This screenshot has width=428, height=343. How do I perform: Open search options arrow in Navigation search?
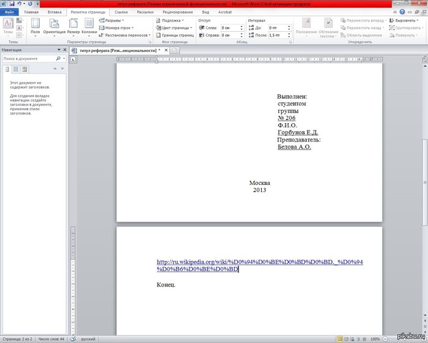coord(64,59)
